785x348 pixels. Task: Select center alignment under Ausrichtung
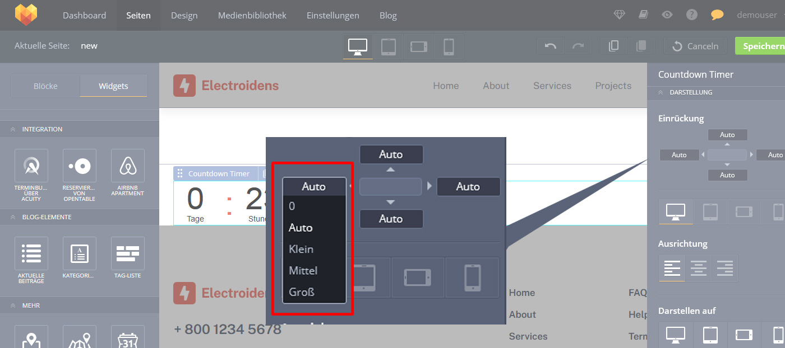pos(698,269)
